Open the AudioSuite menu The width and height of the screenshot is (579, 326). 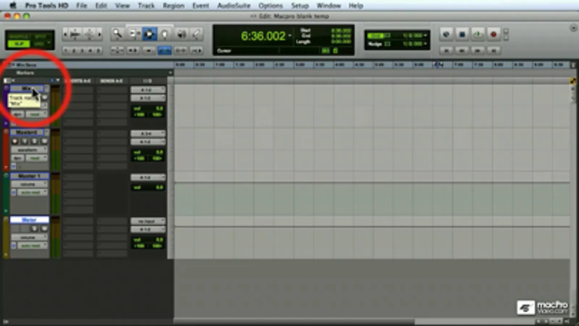(x=234, y=5)
